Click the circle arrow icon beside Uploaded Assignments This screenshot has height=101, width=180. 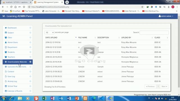coord(30,67)
